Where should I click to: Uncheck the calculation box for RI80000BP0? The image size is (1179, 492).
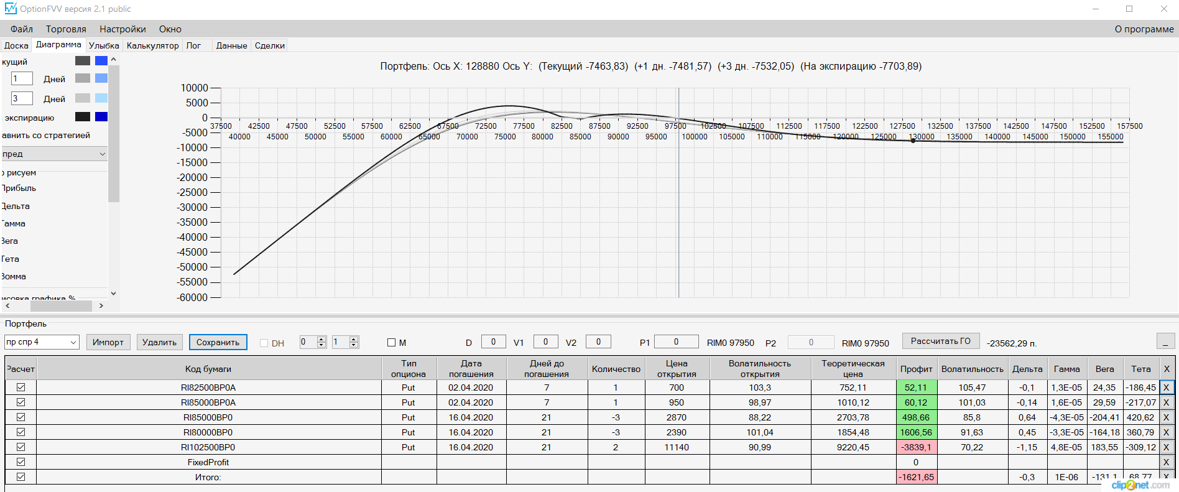click(21, 432)
